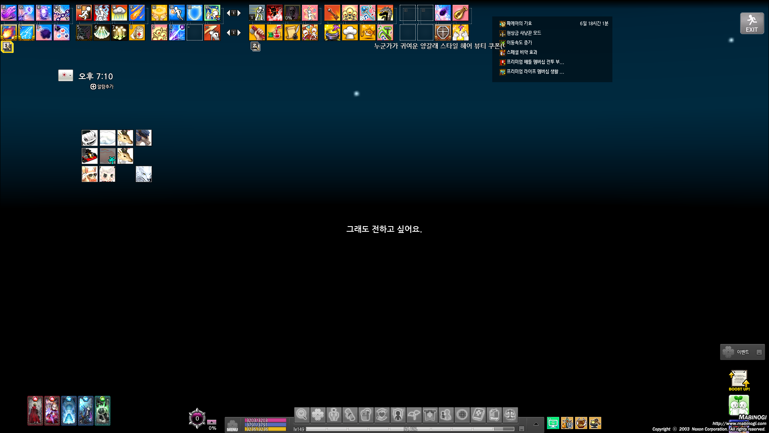The image size is (769, 433).
Task: Toggle hotkey bar lock icon 1
Action: point(7,47)
